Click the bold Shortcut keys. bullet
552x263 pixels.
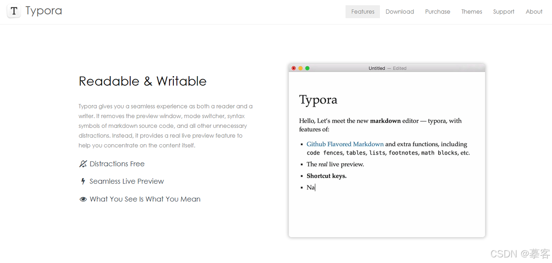tap(326, 176)
